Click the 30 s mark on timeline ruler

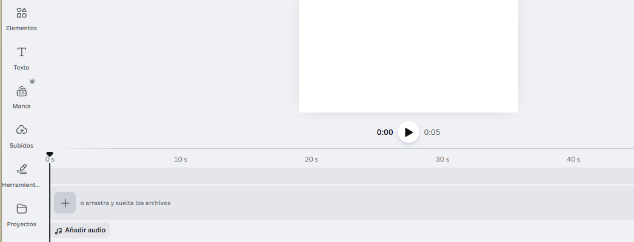(x=442, y=159)
